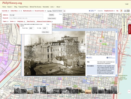Expand the Collections filter
Screen dimensions: 131x99
[x=21, y=21]
